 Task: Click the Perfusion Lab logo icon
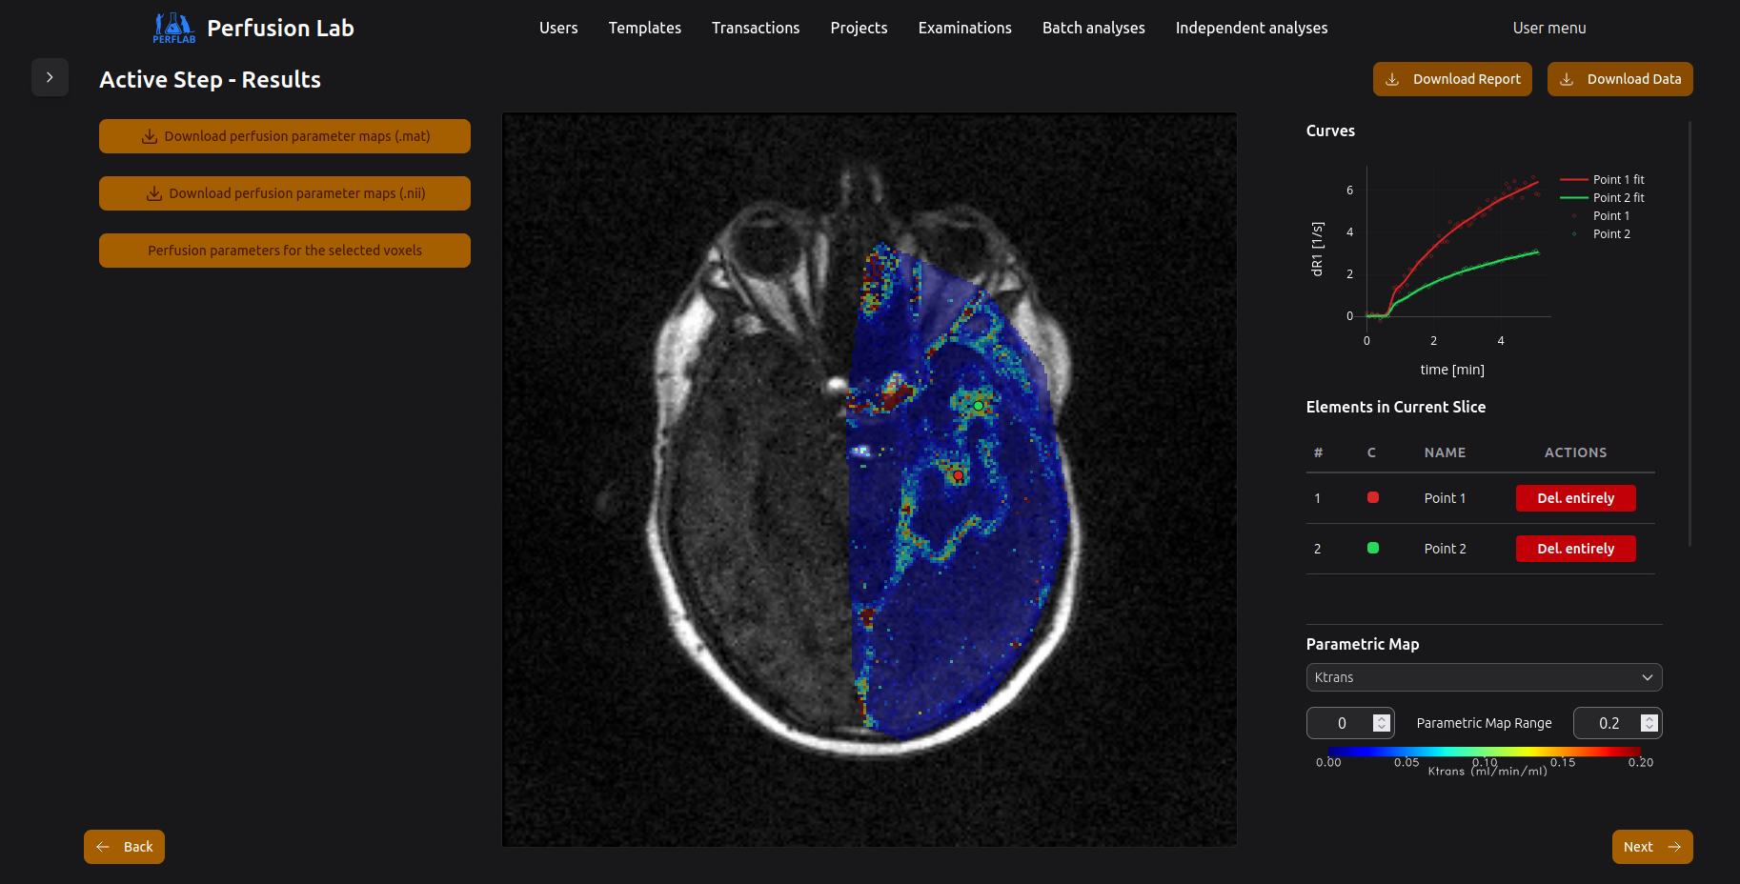click(x=173, y=28)
